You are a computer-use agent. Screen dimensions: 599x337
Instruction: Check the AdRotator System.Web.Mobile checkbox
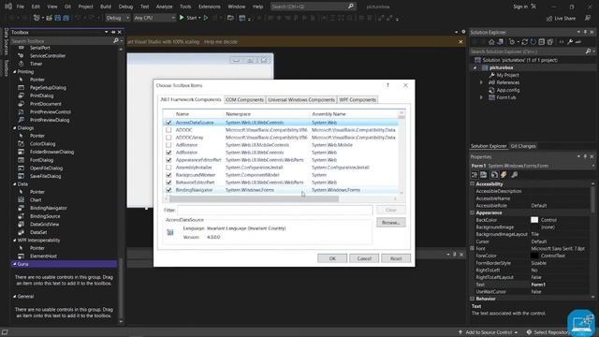pos(168,145)
